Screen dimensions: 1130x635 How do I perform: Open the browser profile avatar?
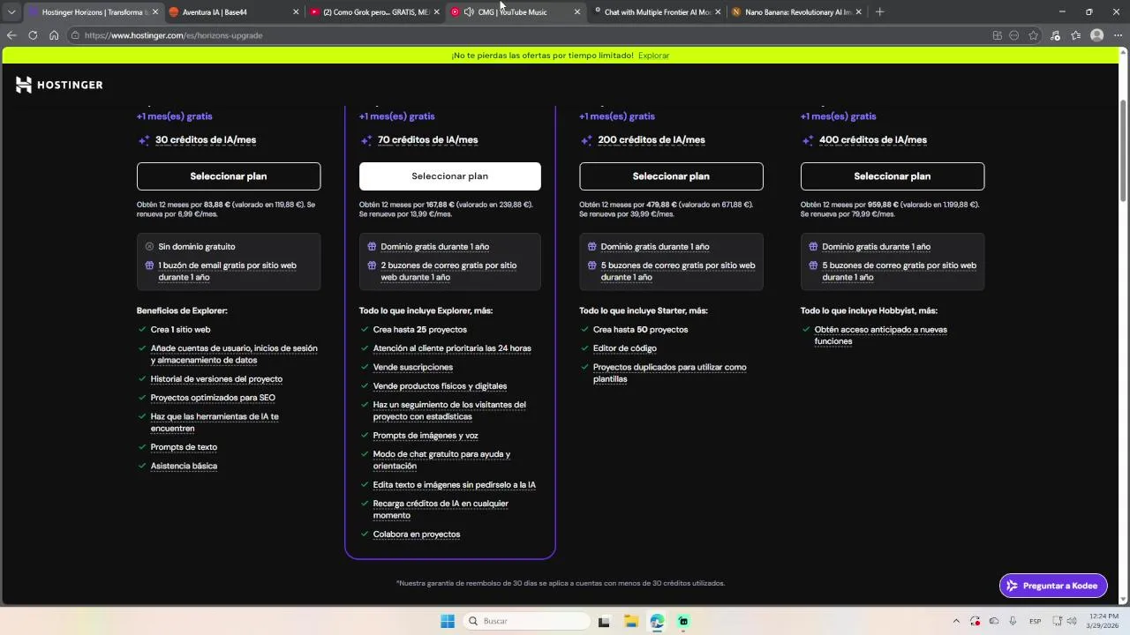[1097, 35]
